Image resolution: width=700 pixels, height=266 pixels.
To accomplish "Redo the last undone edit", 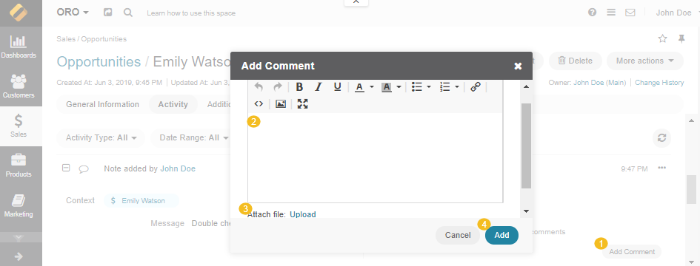I will tap(278, 87).
